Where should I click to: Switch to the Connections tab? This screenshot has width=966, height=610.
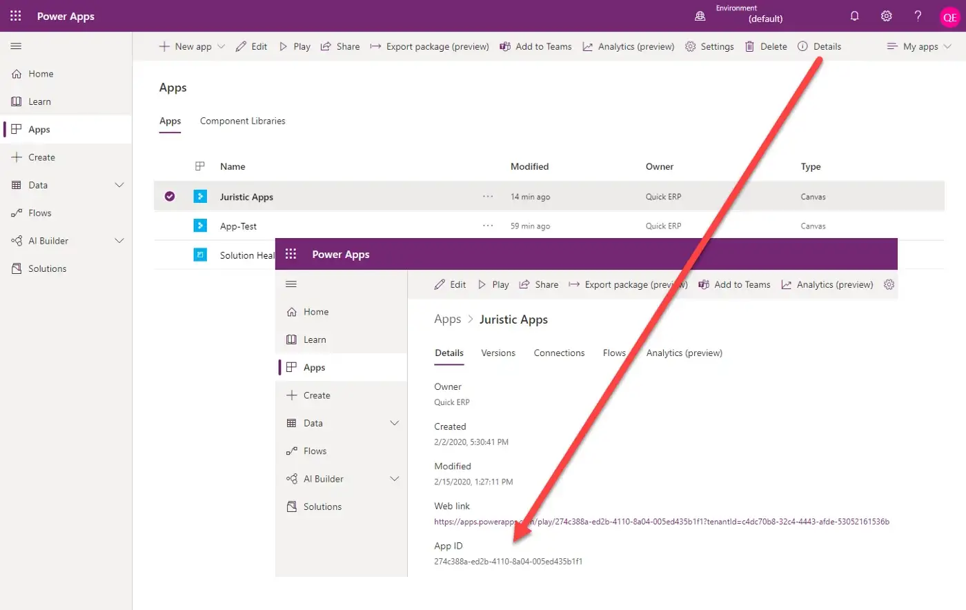coord(559,353)
